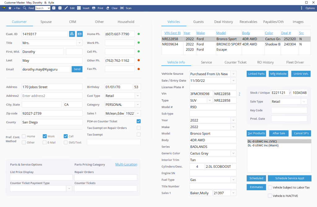Click the Address2 input field
Screen dimensions: 317x207
point(52,96)
